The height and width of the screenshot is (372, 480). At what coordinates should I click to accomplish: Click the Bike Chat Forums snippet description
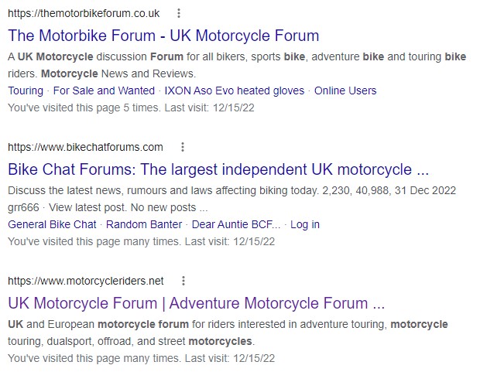231,199
